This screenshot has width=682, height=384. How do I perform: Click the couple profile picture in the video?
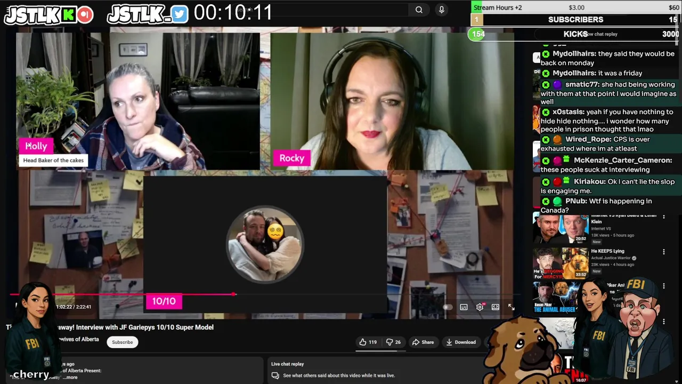coord(265,244)
